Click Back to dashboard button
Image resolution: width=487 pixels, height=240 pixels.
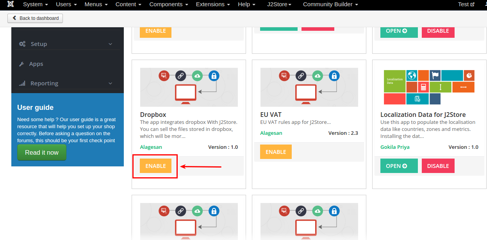click(35, 18)
